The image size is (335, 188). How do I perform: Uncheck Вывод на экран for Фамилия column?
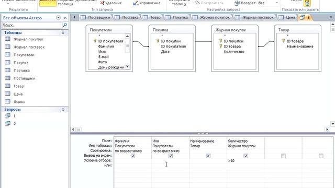coord(133,156)
